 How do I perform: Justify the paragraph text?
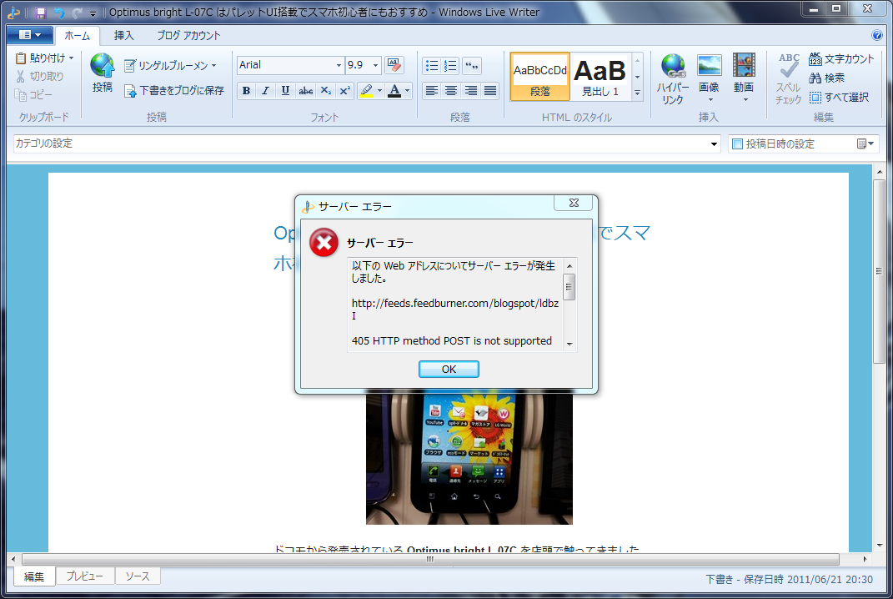[489, 91]
